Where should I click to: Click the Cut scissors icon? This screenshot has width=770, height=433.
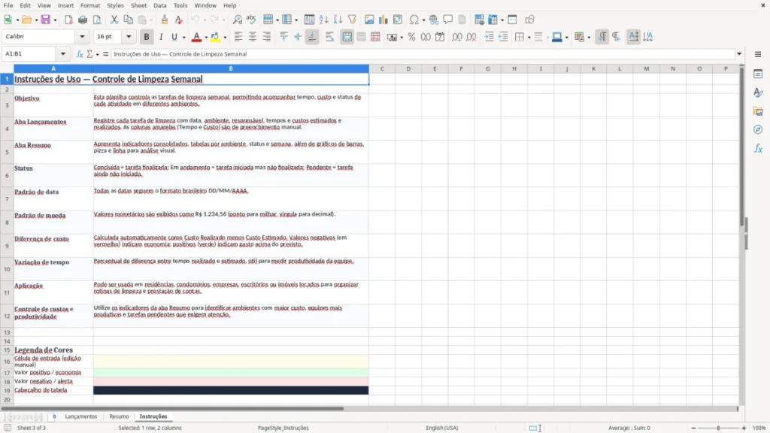tap(114, 20)
